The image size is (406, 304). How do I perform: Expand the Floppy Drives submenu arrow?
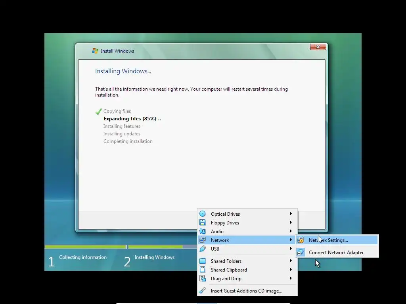click(x=291, y=222)
